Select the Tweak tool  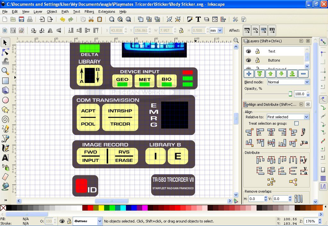tap(5, 61)
